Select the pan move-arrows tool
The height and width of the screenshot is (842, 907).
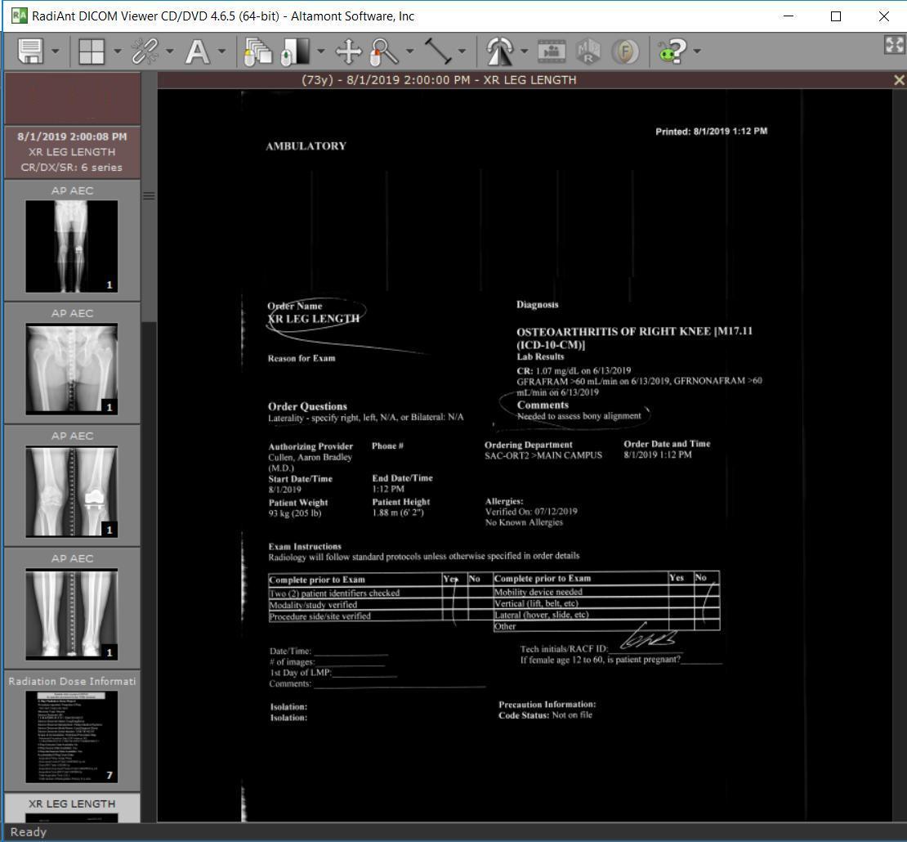coord(349,51)
